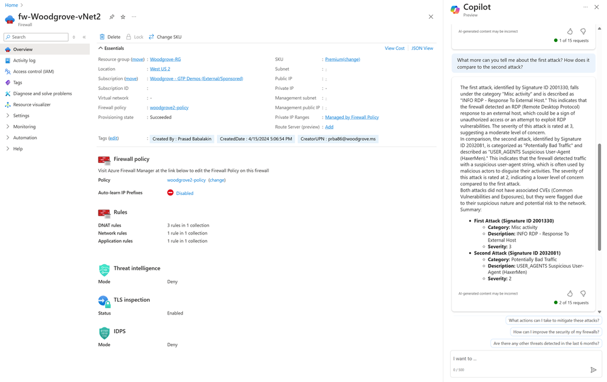Viewport: 607px width, 382px height.
Task: Click the Copilot logo icon
Action: pyautogui.click(x=455, y=10)
